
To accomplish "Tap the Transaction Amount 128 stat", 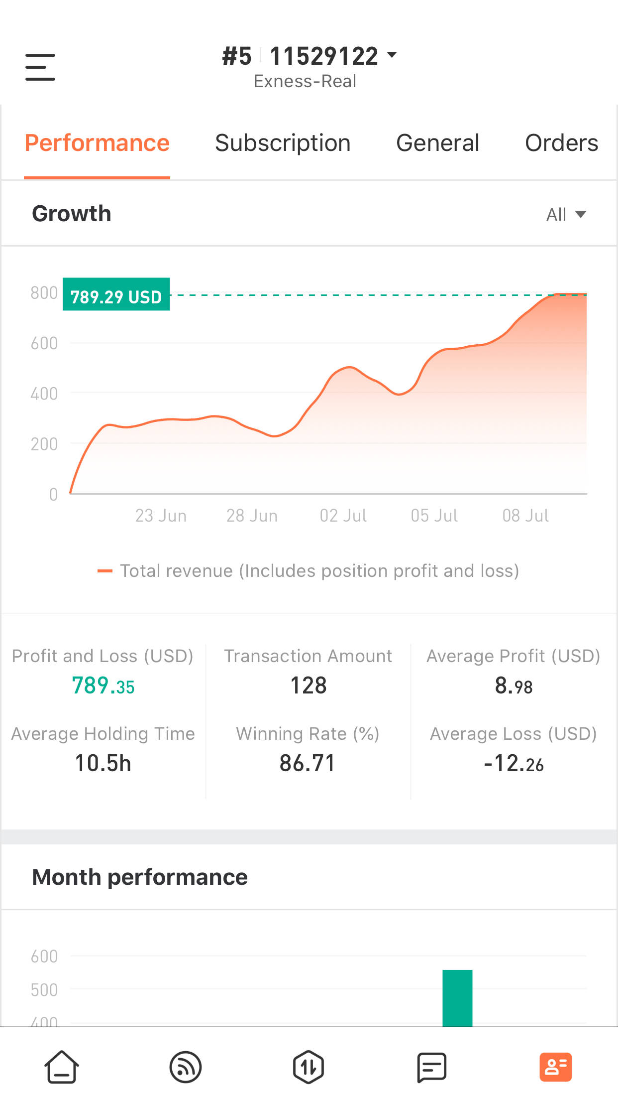I will tap(309, 686).
